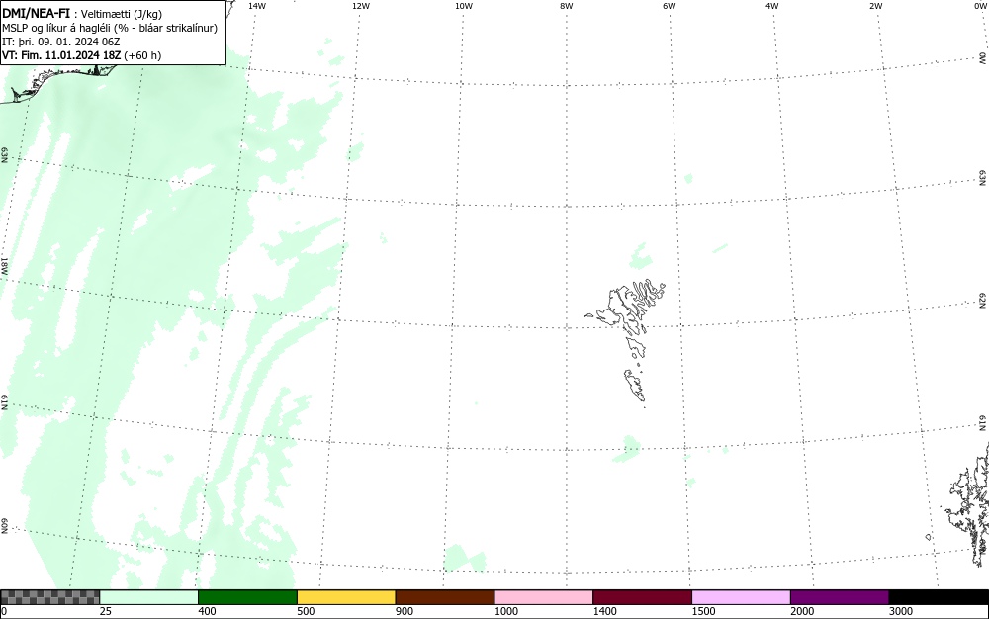This screenshot has height=619, width=989.
Task: Click the 63N label on left edge
Action: point(4,155)
